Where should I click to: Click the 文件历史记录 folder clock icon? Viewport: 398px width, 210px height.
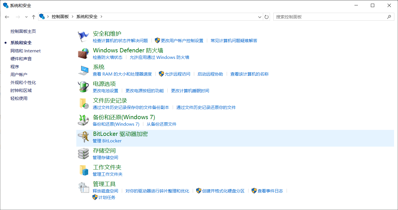[x=84, y=104]
